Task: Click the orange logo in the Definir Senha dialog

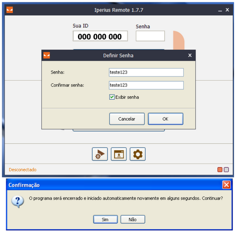Action: tap(47, 55)
